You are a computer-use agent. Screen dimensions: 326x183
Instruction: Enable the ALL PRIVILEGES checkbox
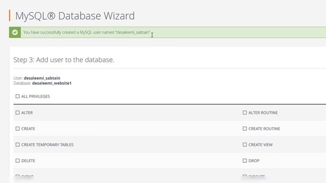(17, 96)
